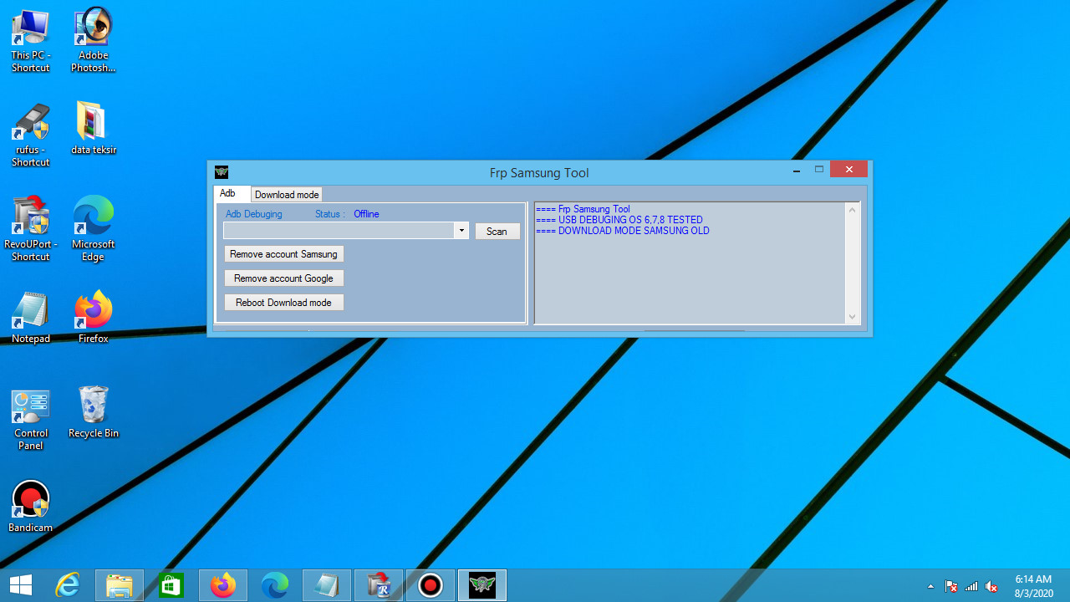Viewport: 1070px width, 602px height.
Task: Select the Notepad desktop icon
Action: (31, 318)
